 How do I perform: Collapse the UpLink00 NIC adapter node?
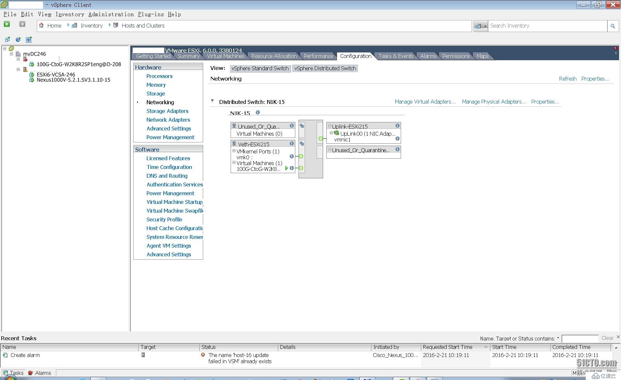tap(331, 133)
